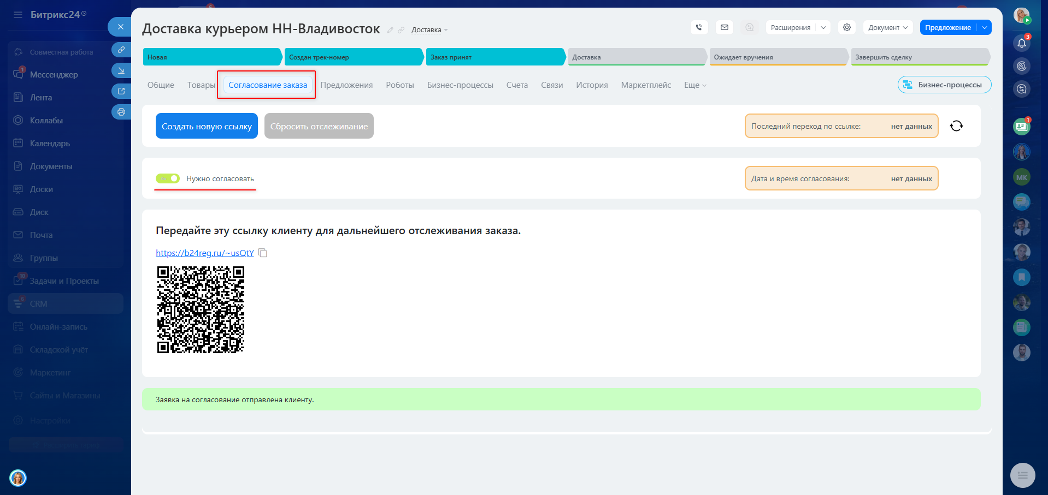Open the Предложения tab
Screen dimensions: 1048x495
click(x=346, y=85)
